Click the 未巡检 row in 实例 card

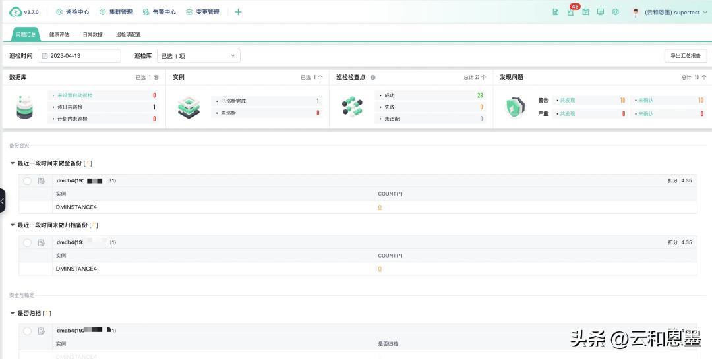266,113
